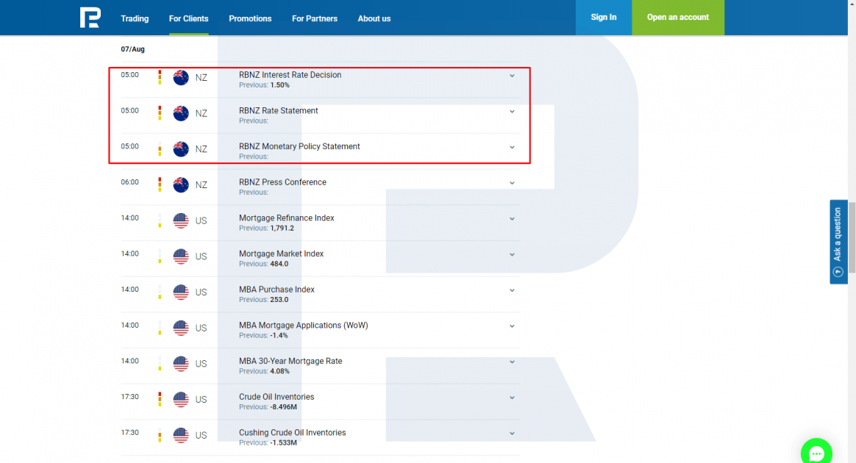Click New Zealand flag beside RBNZ Press Conference
Viewport: 856px width, 463px height.
point(181,185)
